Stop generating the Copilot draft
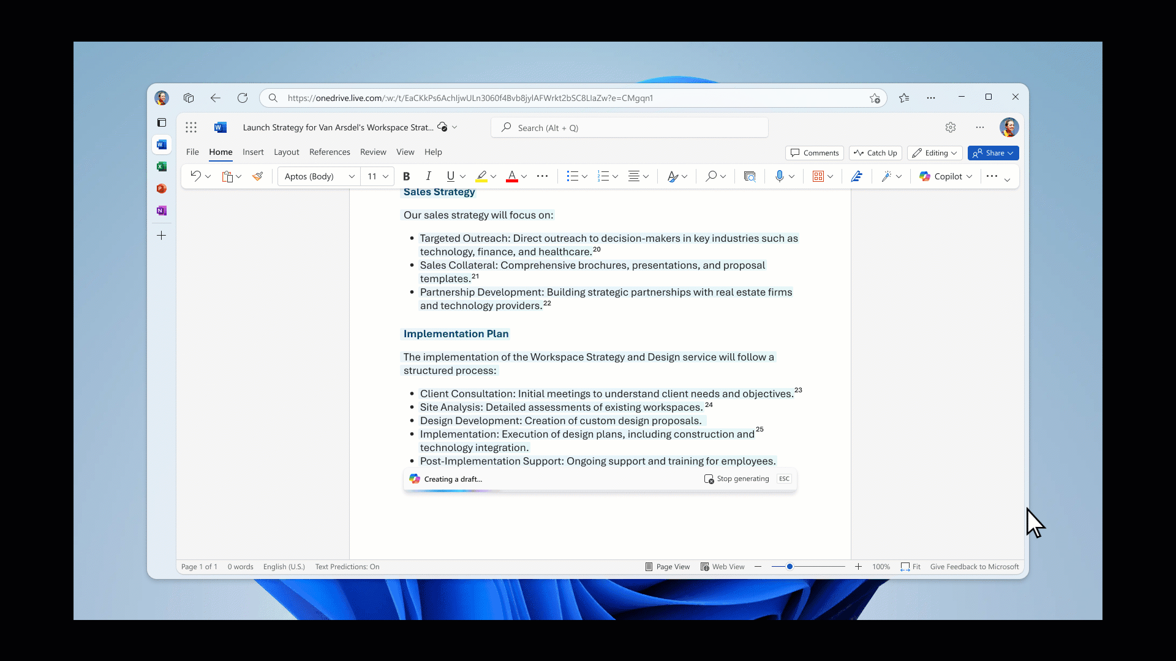This screenshot has width=1176, height=661. coord(737,479)
